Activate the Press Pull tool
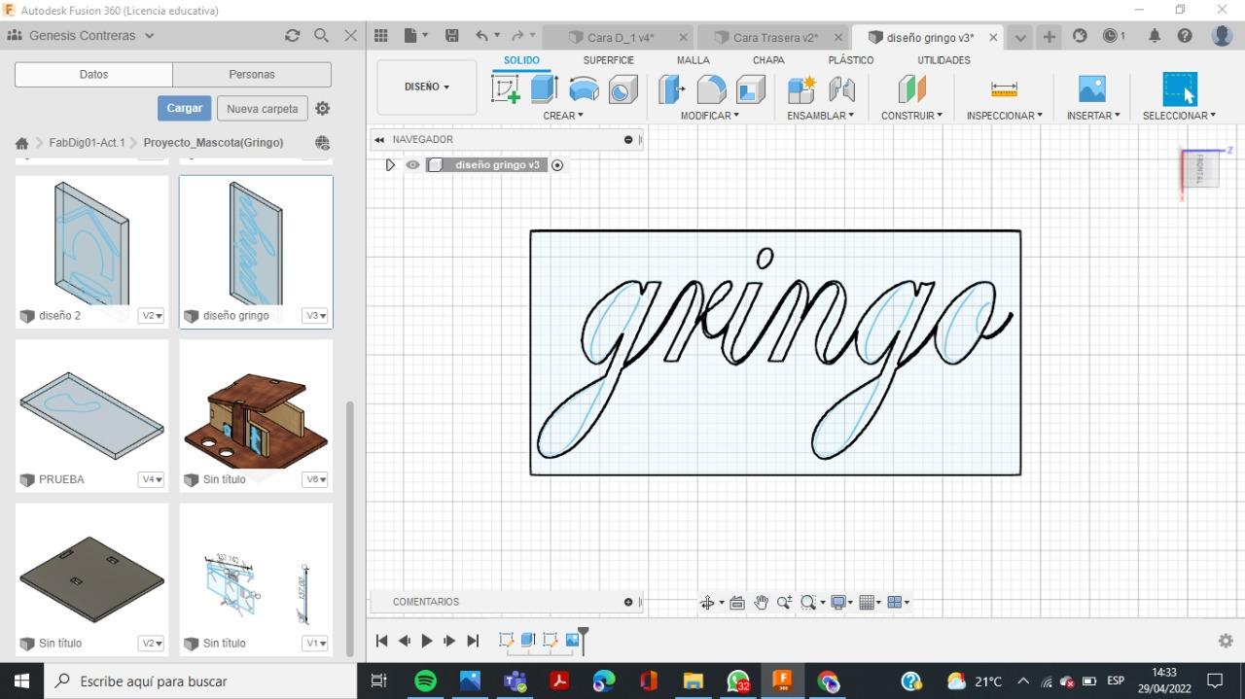This screenshot has width=1245, height=699. 671,89
